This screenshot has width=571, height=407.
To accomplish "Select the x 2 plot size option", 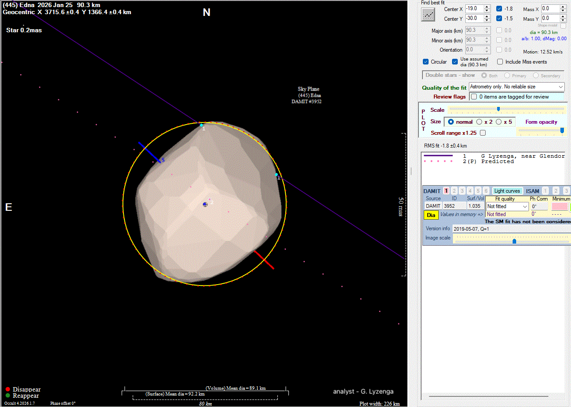I will pos(479,122).
